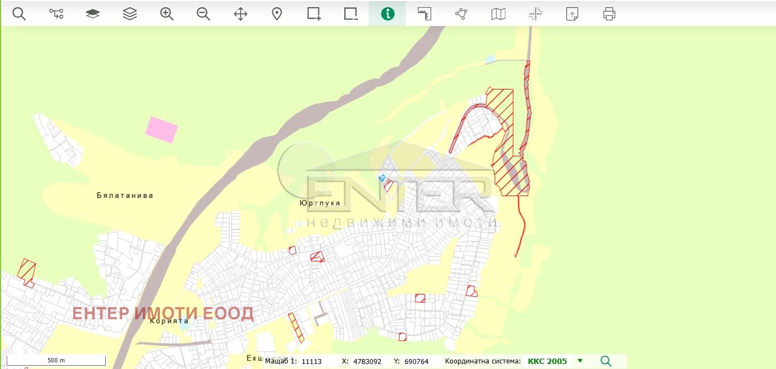This screenshot has width=776, height=369.
Task: Click the pink parcel on the map
Action: (162, 130)
